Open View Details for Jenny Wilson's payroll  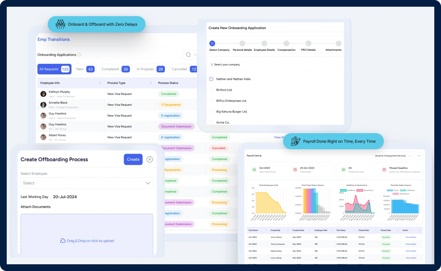[x=411, y=237]
